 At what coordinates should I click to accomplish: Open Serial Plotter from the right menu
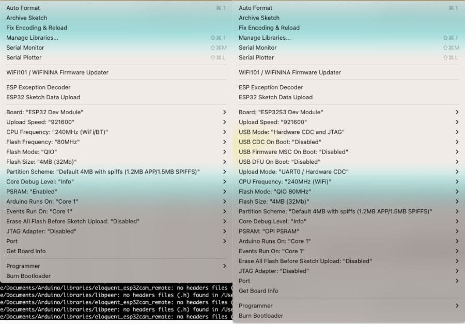tap(349, 57)
